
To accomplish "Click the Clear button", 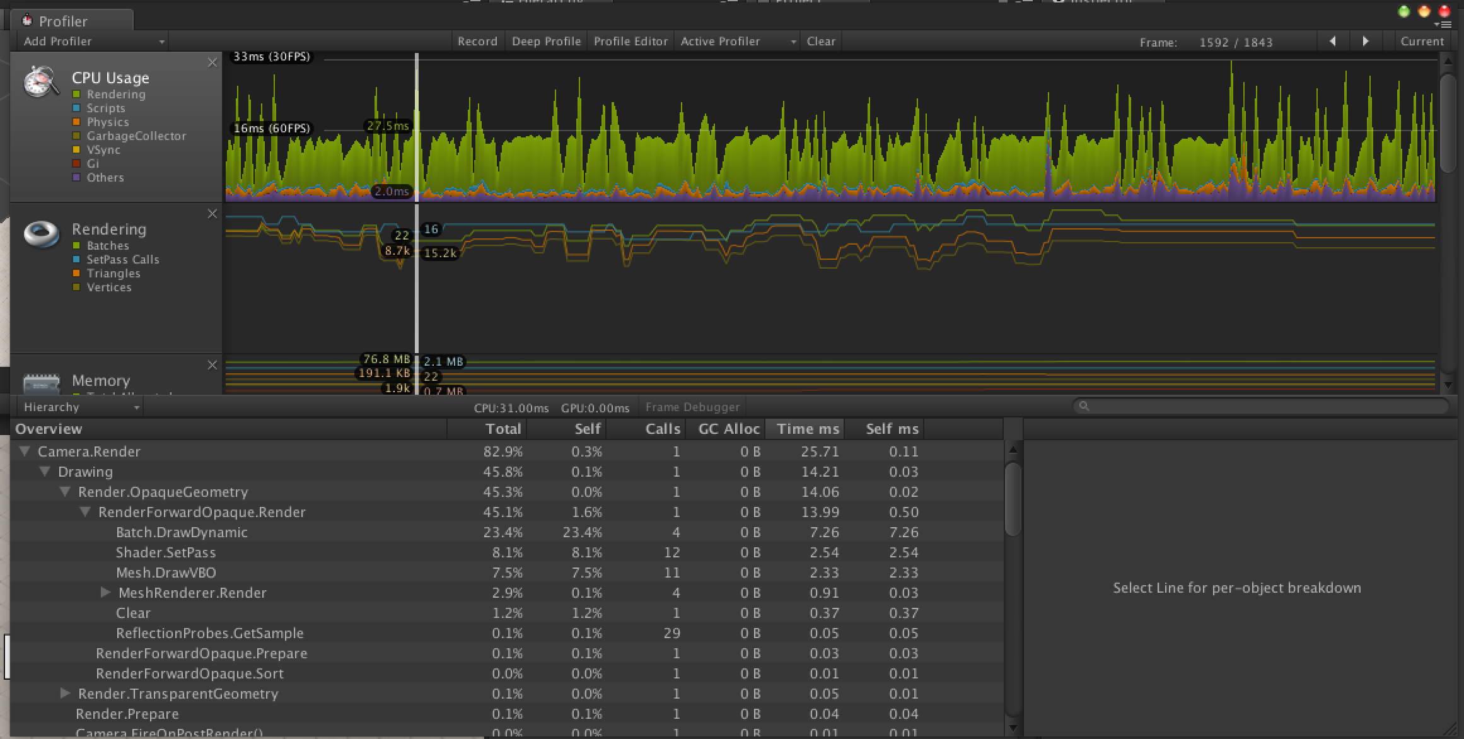I will [x=821, y=41].
